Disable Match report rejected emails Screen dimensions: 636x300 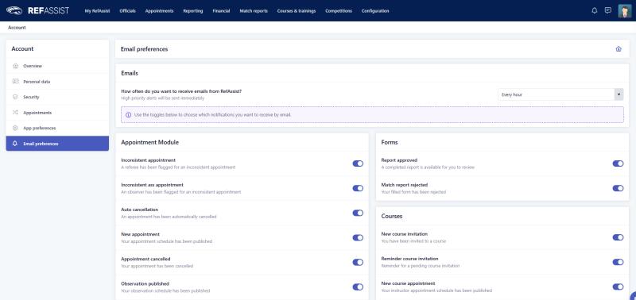(618, 188)
